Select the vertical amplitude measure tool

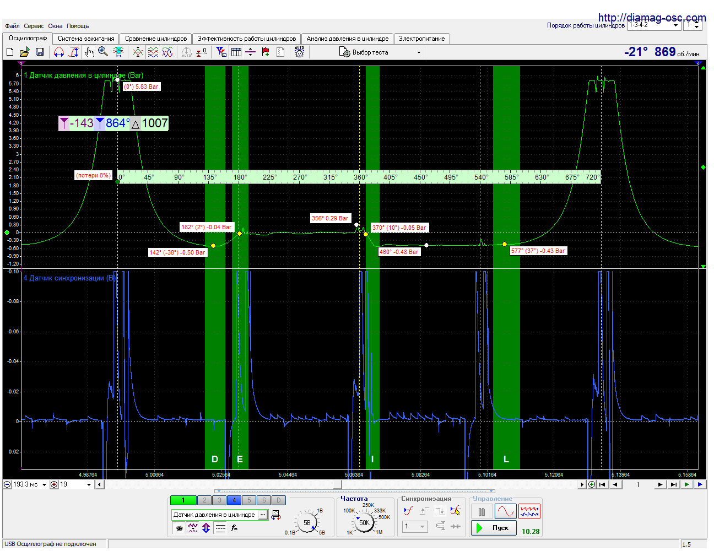[74, 52]
